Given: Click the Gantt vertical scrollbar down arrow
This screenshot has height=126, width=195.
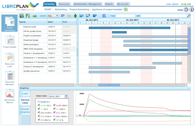Looking at the screenshot, I should pos(189,82).
